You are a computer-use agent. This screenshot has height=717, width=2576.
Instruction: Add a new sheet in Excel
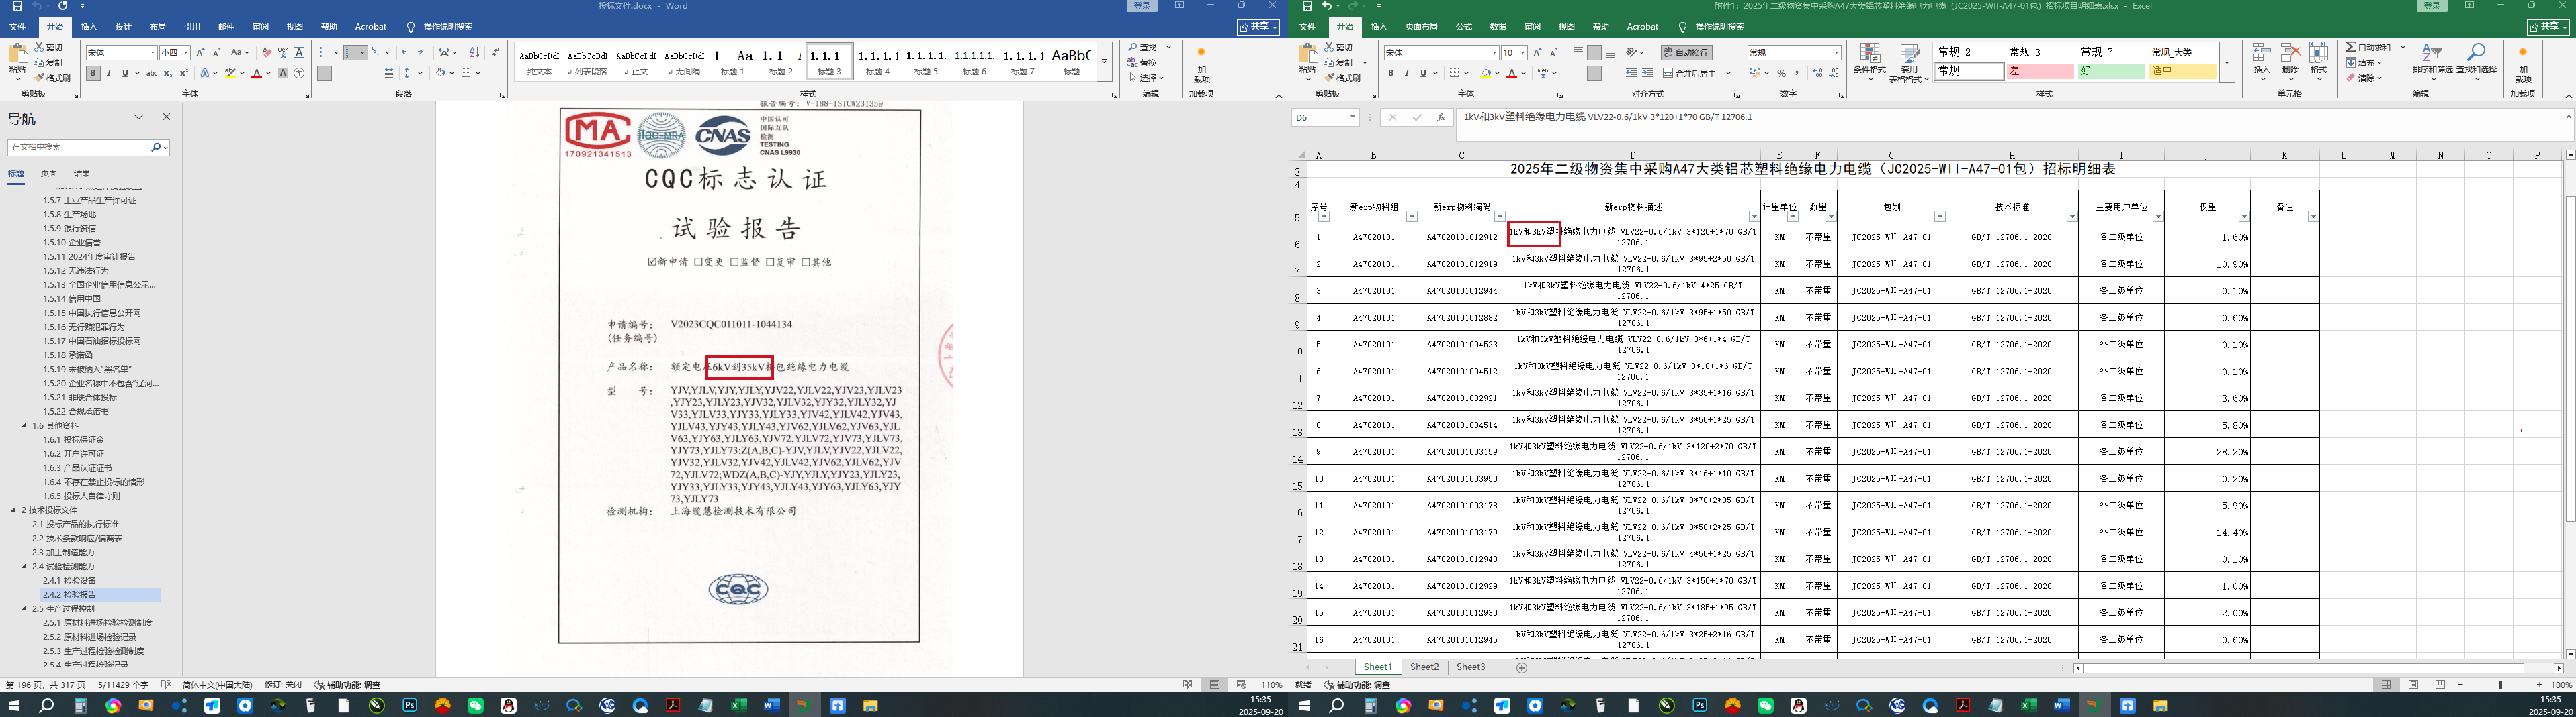pos(1522,667)
